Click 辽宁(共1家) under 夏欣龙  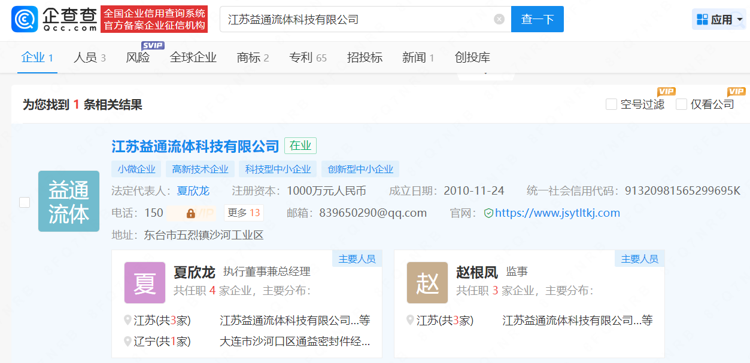point(162,342)
